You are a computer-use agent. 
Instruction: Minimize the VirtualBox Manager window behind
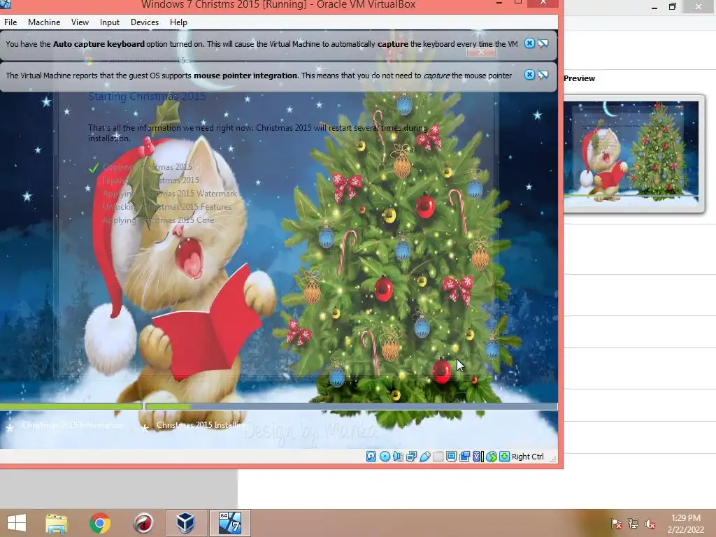click(654, 7)
